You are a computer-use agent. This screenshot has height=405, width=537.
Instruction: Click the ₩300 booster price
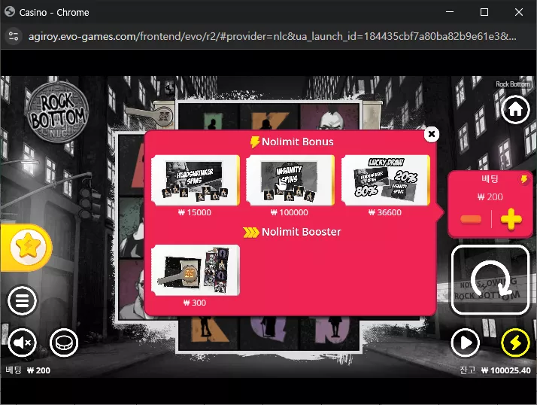[x=195, y=303]
